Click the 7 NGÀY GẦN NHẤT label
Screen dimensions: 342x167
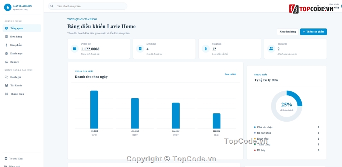click(x=84, y=71)
